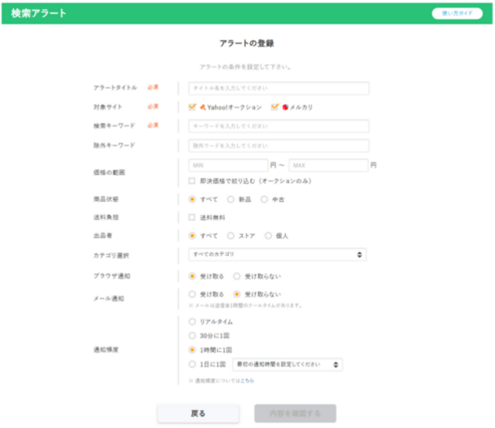Click the 検索アラート header title
The width and height of the screenshot is (495, 428).
tap(39, 13)
